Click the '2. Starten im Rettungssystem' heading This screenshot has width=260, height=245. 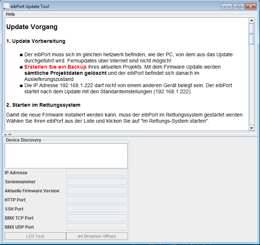coord(43,105)
